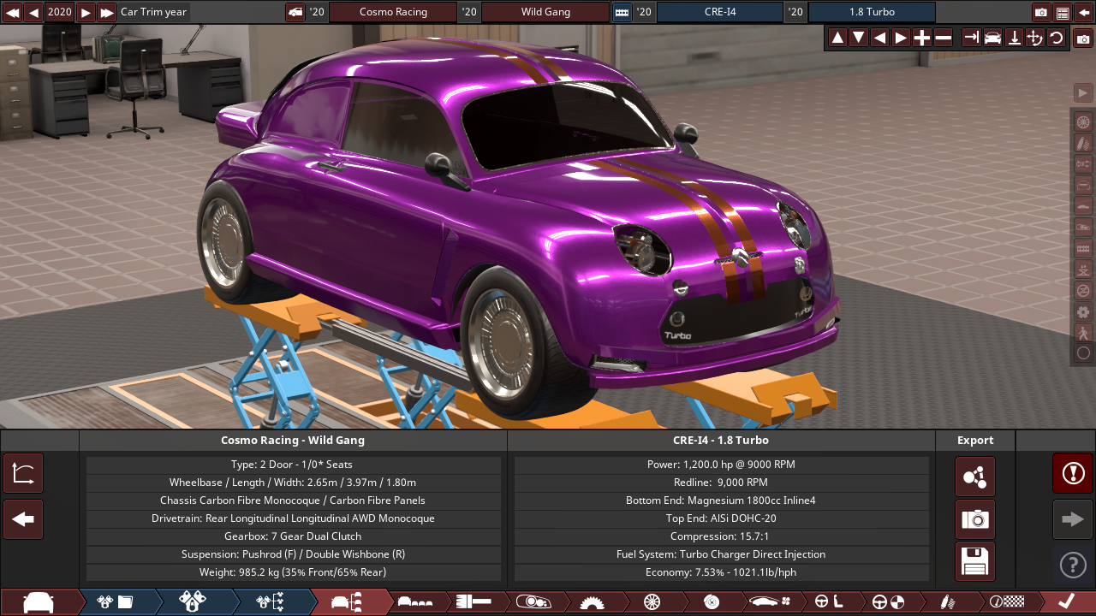Open the warning exclamation button
1096x616 pixels.
[x=1073, y=473]
